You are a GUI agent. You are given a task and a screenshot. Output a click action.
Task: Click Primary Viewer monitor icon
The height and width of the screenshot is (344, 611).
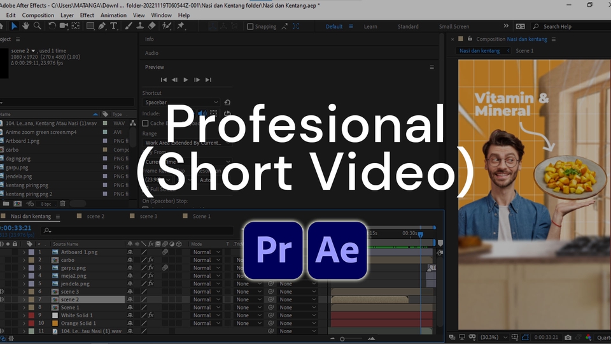(x=462, y=338)
